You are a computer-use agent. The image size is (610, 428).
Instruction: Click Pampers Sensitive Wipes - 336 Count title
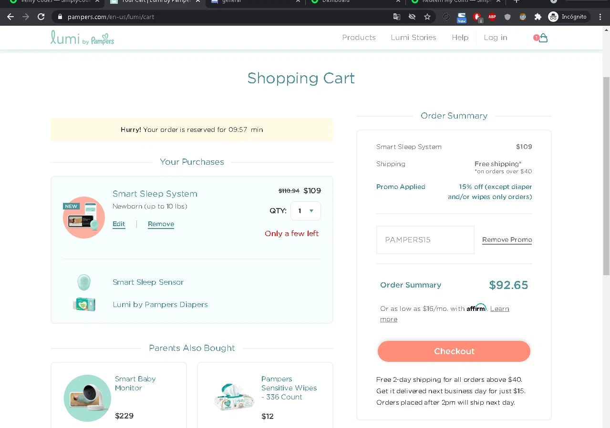tap(289, 388)
